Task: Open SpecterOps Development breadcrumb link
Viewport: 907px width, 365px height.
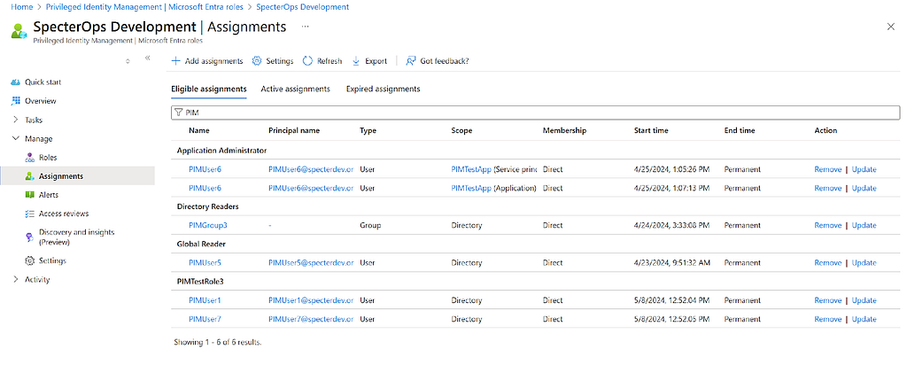Action: (303, 7)
